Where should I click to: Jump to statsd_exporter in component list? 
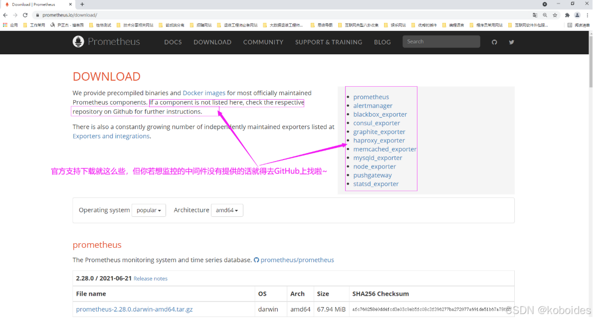376,184
